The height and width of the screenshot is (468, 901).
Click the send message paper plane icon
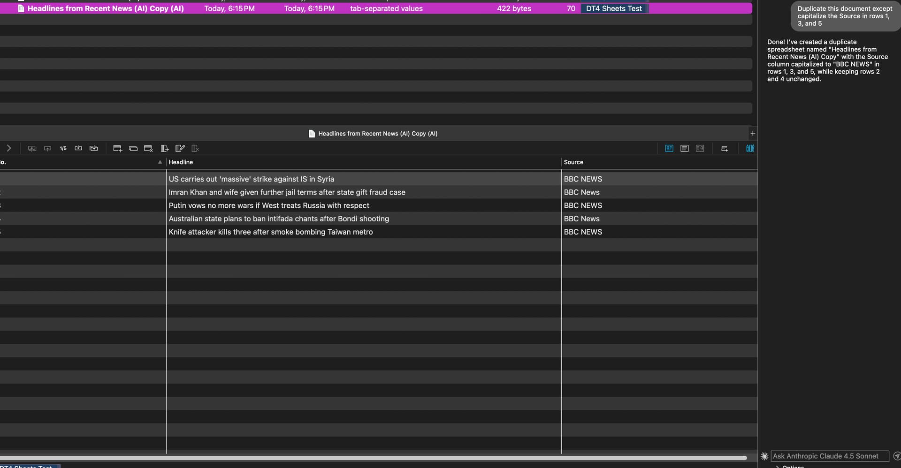point(896,456)
